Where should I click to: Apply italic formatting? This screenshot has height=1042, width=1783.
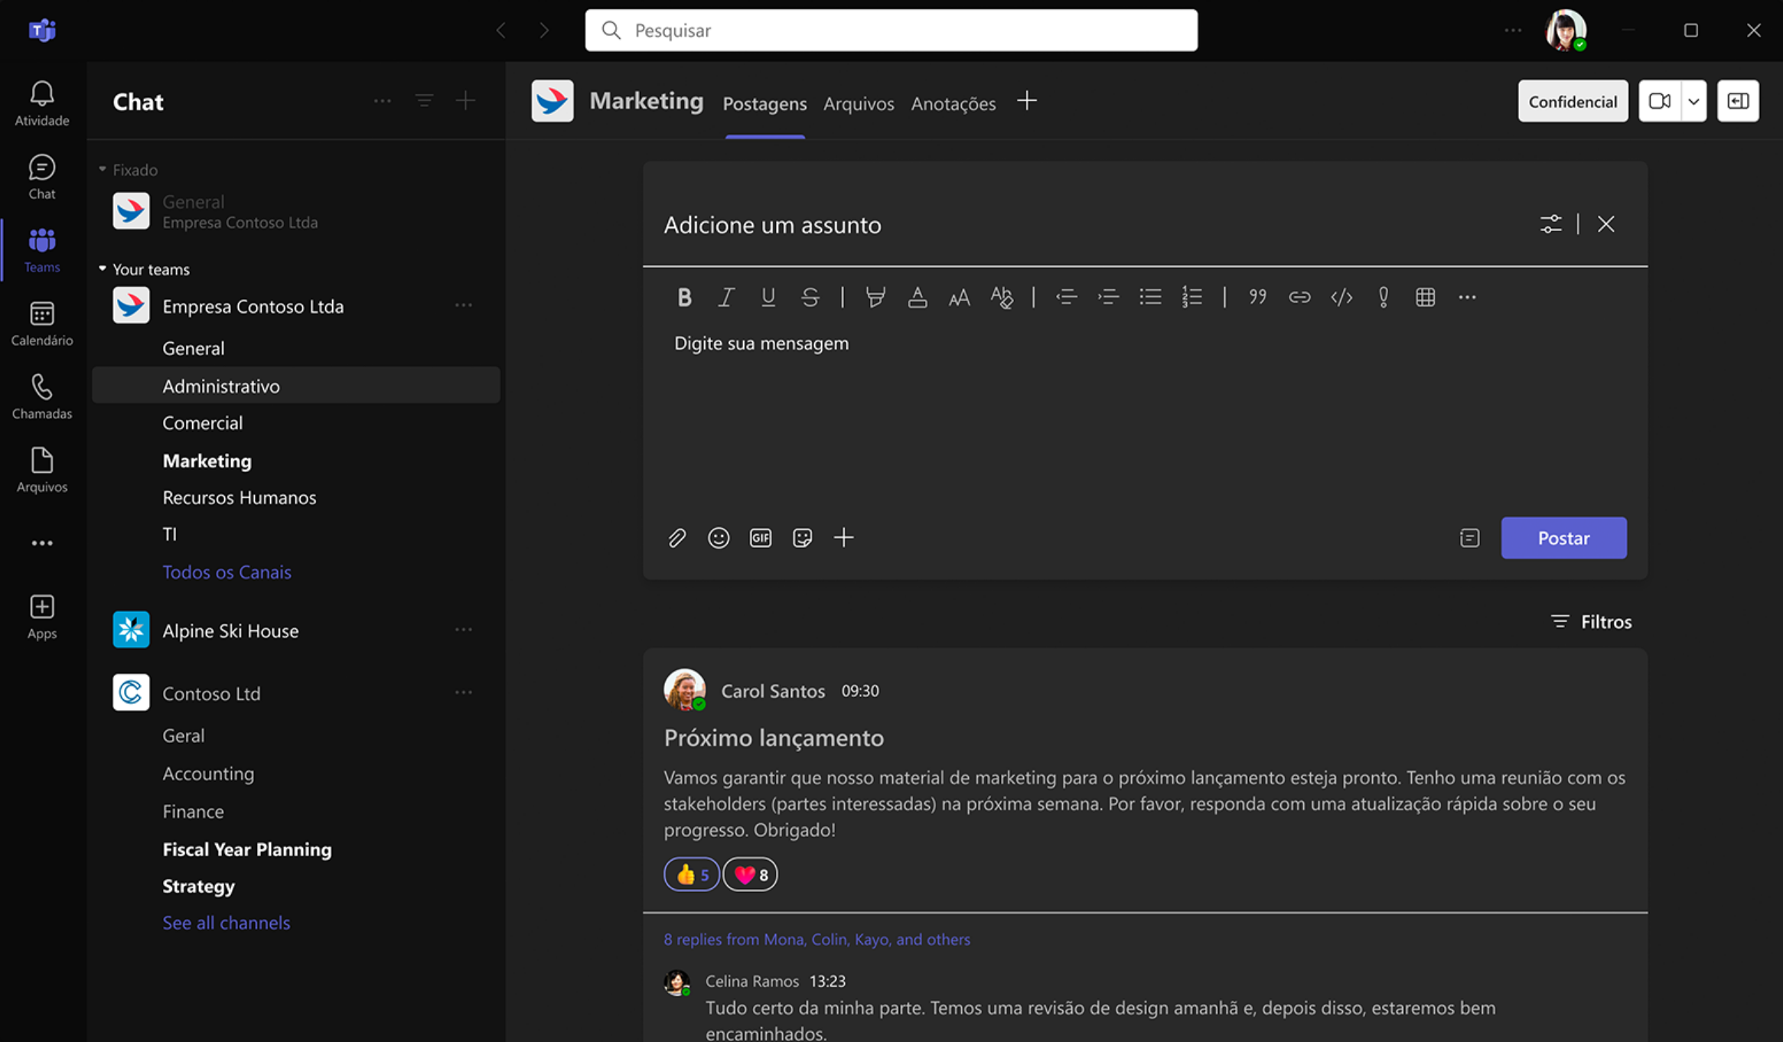pyautogui.click(x=726, y=297)
